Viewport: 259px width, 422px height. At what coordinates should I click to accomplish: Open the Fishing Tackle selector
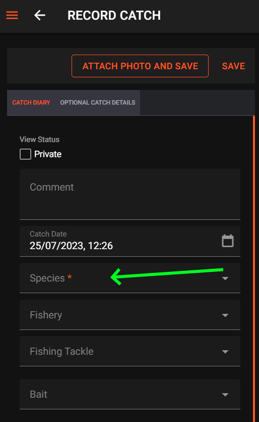(130, 351)
